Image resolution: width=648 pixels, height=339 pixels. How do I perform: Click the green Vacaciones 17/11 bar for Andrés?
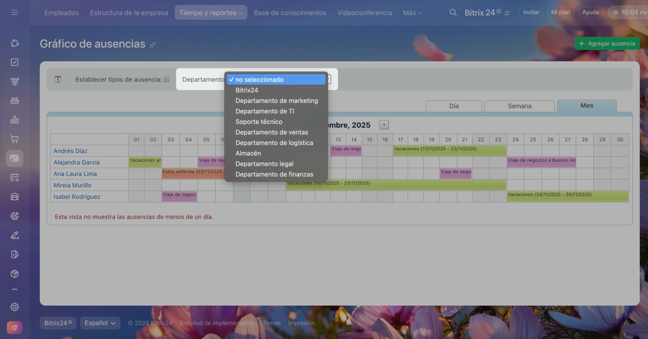click(x=449, y=150)
